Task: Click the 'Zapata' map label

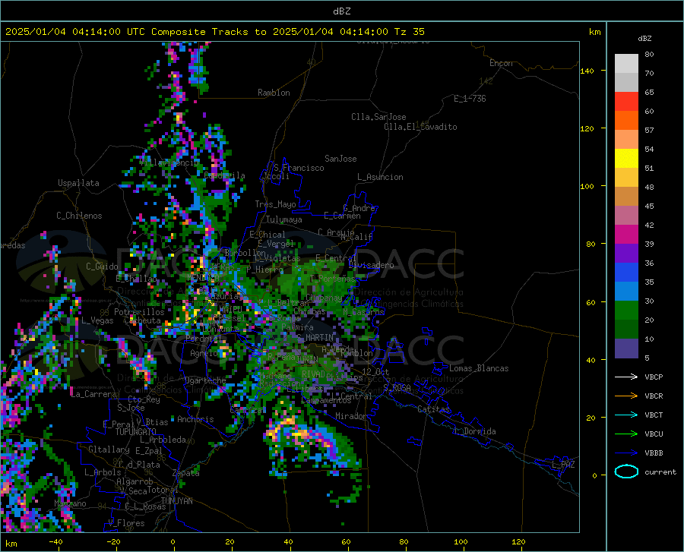Action: [186, 473]
